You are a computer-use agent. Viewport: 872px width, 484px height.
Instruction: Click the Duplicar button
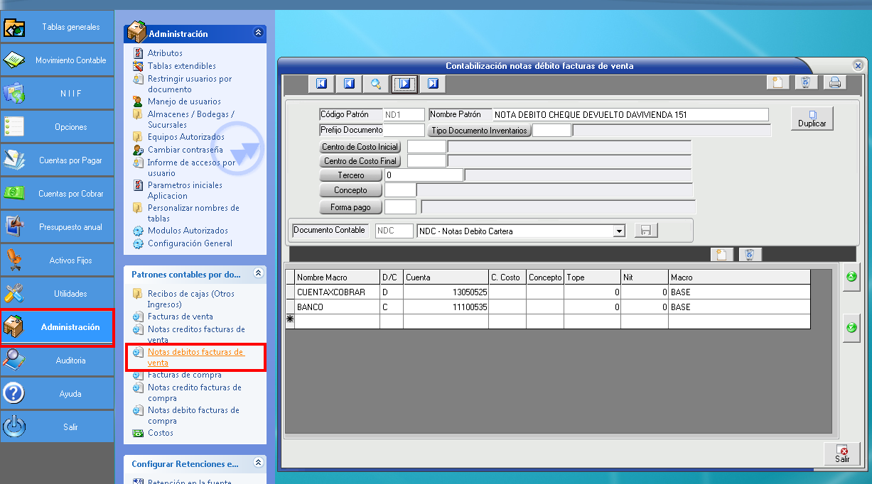(x=812, y=118)
